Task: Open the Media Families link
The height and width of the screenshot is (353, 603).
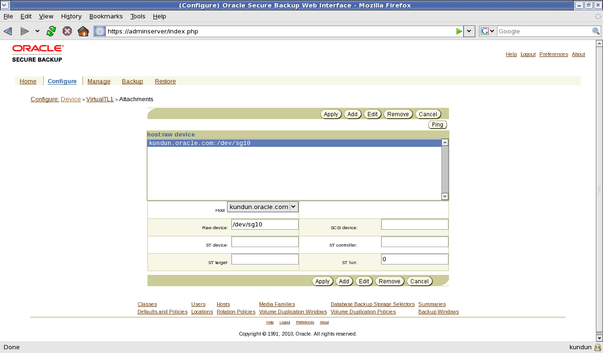Action: point(277,304)
